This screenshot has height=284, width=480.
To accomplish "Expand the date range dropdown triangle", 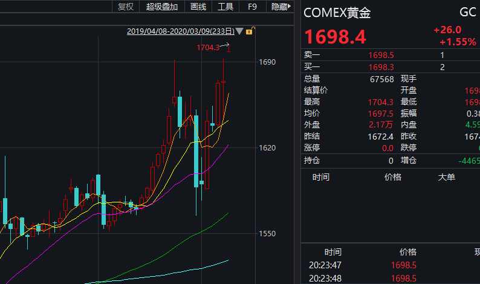I will [239, 31].
